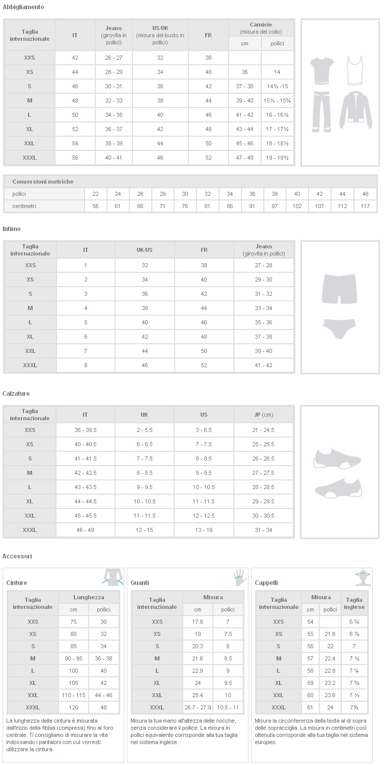Click the glove hand measurement icon
Image resolution: width=384 pixels, height=765 pixels.
click(239, 577)
